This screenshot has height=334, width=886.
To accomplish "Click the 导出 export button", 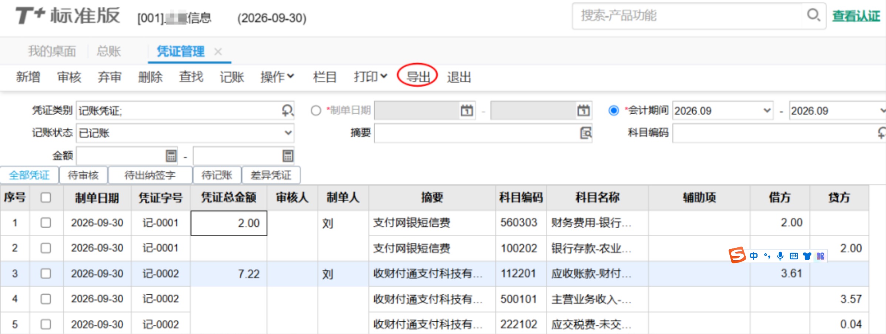I will [x=418, y=77].
